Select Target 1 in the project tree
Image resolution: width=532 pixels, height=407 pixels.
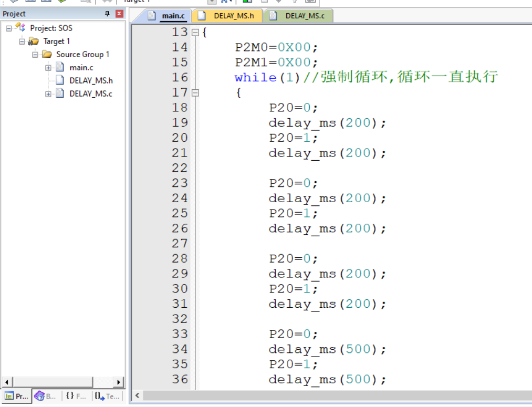(56, 41)
